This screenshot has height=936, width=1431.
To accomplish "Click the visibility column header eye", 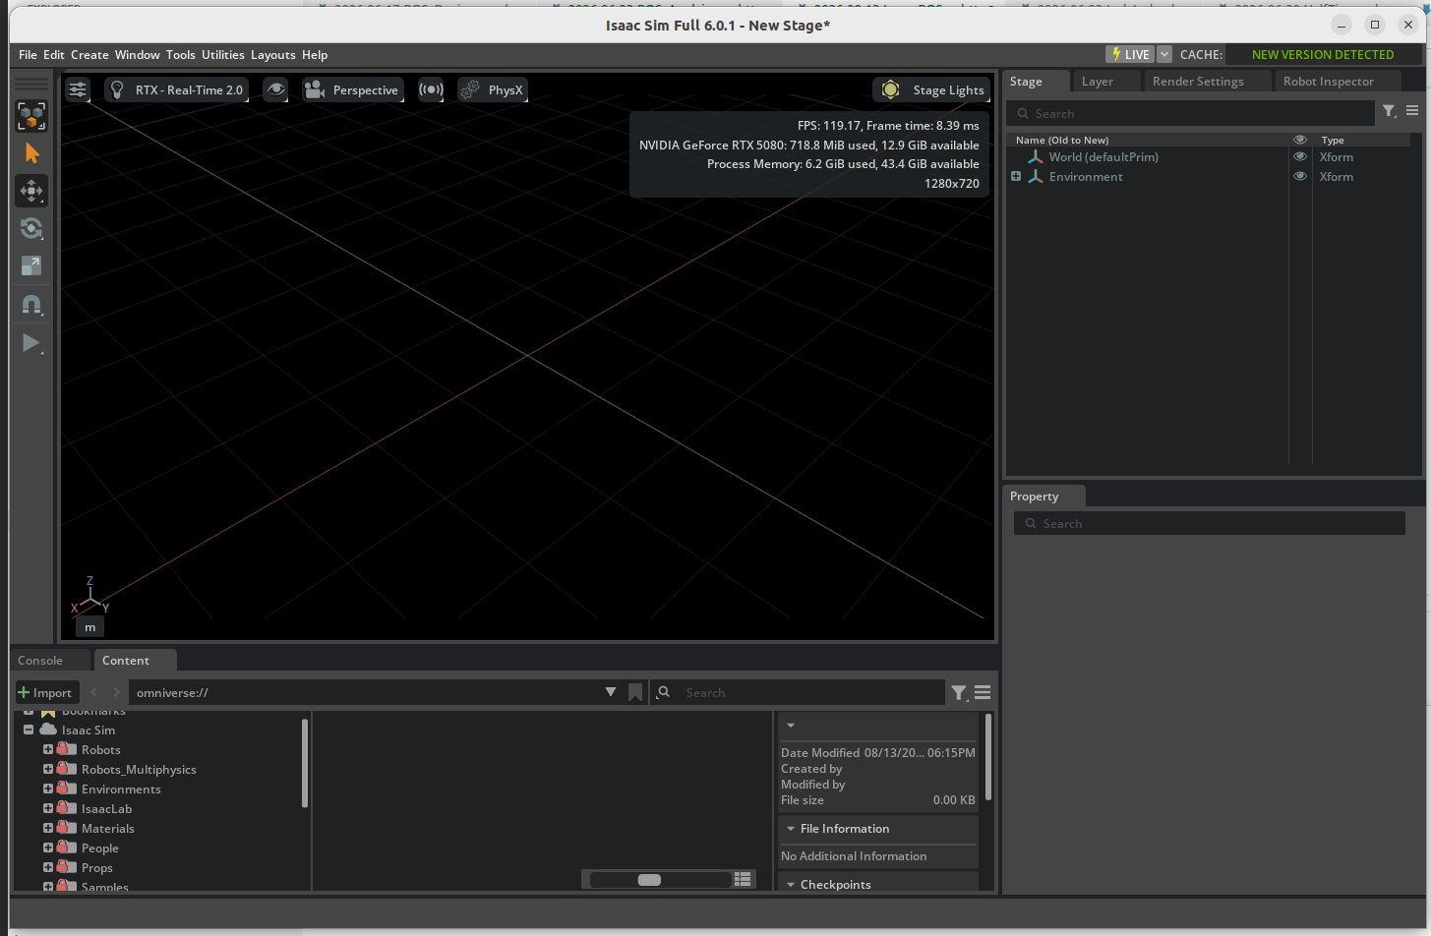I will coord(1300,140).
